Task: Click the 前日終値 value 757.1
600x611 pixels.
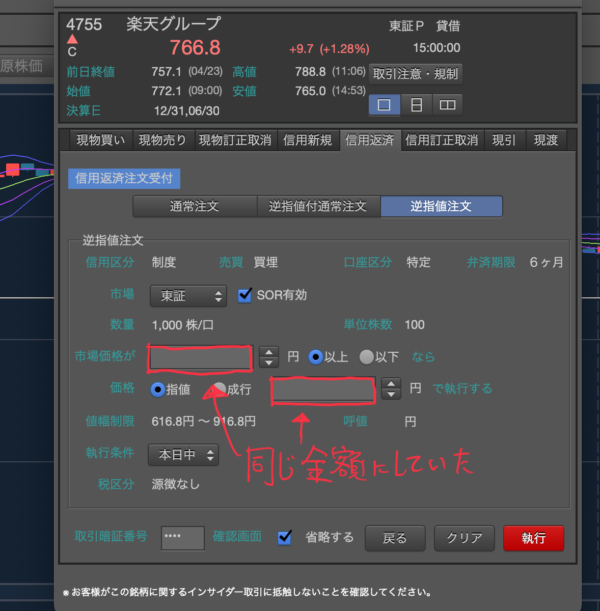Action: click(167, 72)
